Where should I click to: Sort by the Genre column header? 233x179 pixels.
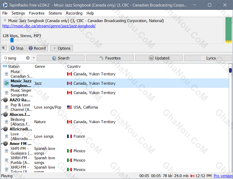[x=50, y=66]
